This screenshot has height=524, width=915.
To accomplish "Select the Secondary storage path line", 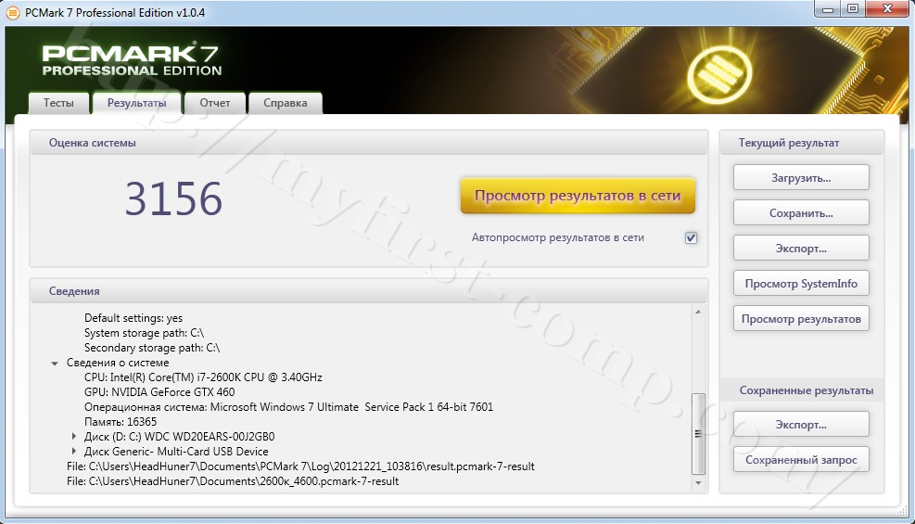I will tap(152, 348).
